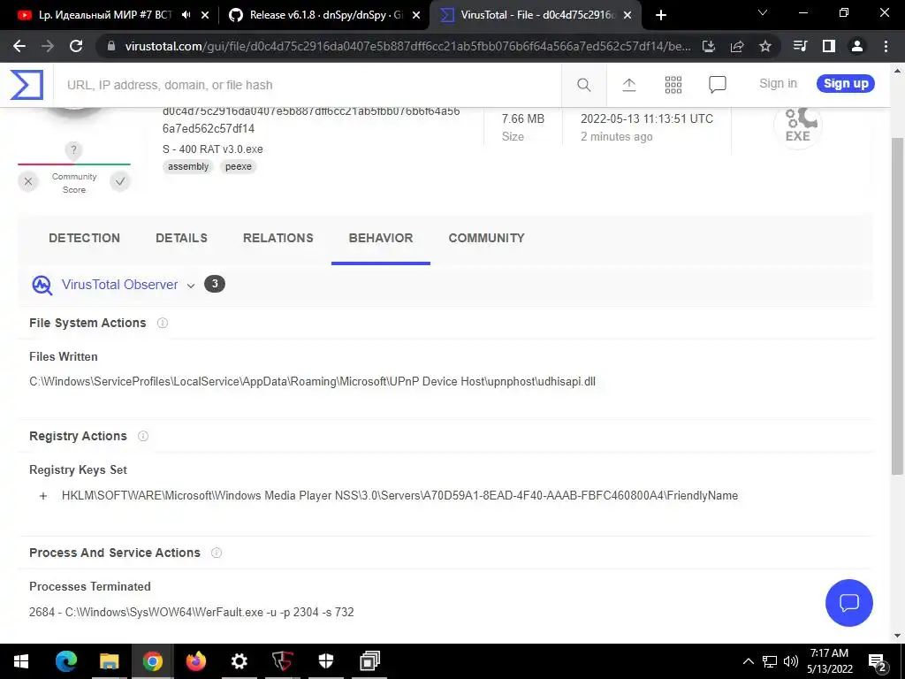Open the comments speech bubble icon
Screen dimensions: 905x679
click(x=718, y=85)
